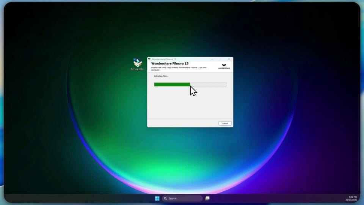Click the Wondershare logo in the installer header

(224, 66)
